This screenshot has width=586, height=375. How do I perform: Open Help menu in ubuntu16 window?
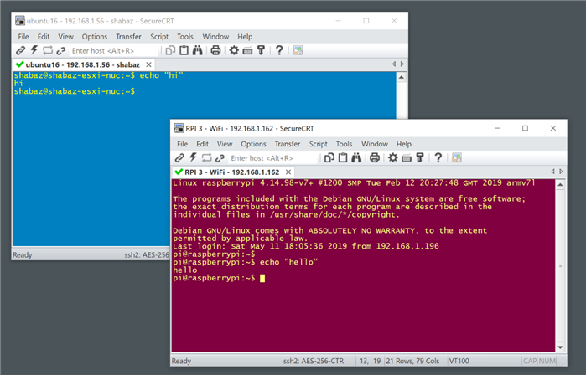click(245, 37)
